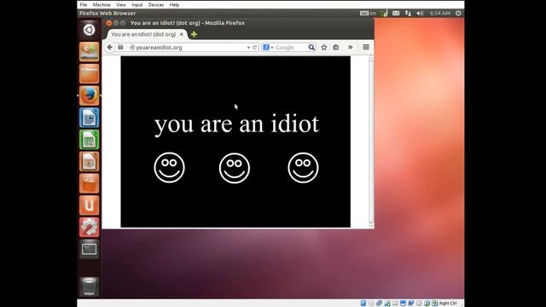Image resolution: width=546 pixels, height=307 pixels.
Task: Launch LibreOffice Impress from the dock
Action: coord(89,161)
